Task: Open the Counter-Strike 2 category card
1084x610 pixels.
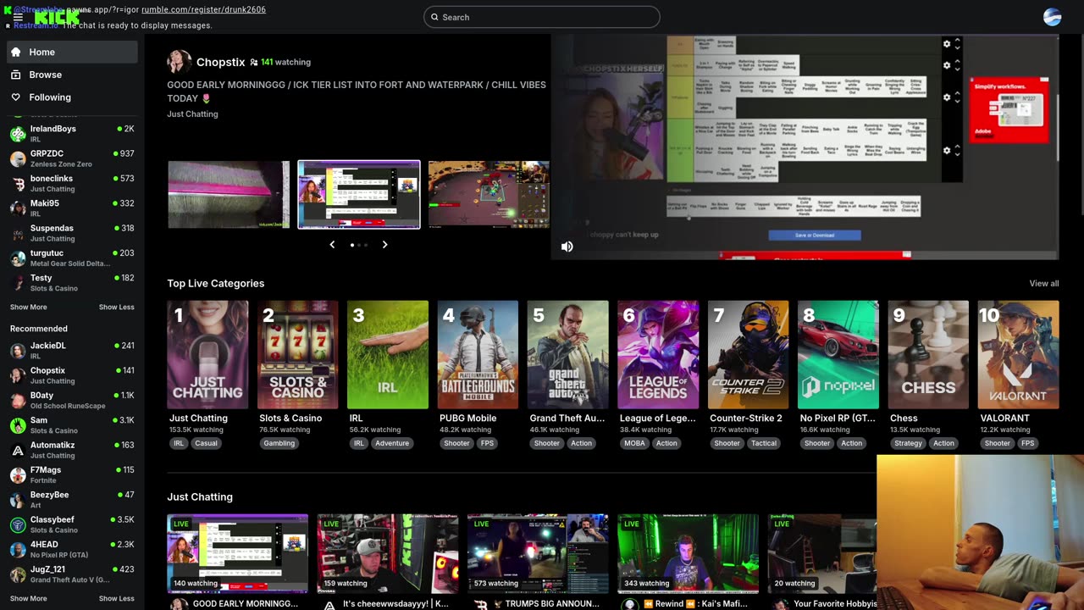Action: coord(748,355)
